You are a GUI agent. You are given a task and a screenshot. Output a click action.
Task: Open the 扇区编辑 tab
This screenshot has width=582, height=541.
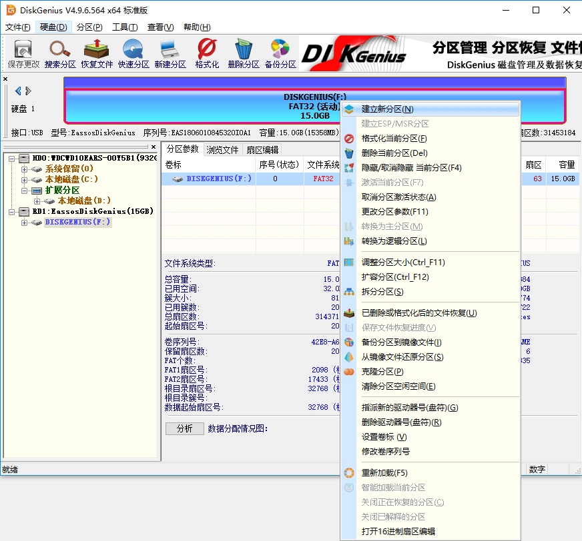tap(261, 149)
